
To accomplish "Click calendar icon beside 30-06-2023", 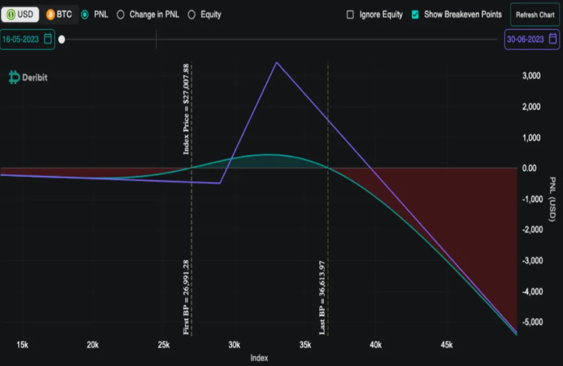I will (553, 38).
